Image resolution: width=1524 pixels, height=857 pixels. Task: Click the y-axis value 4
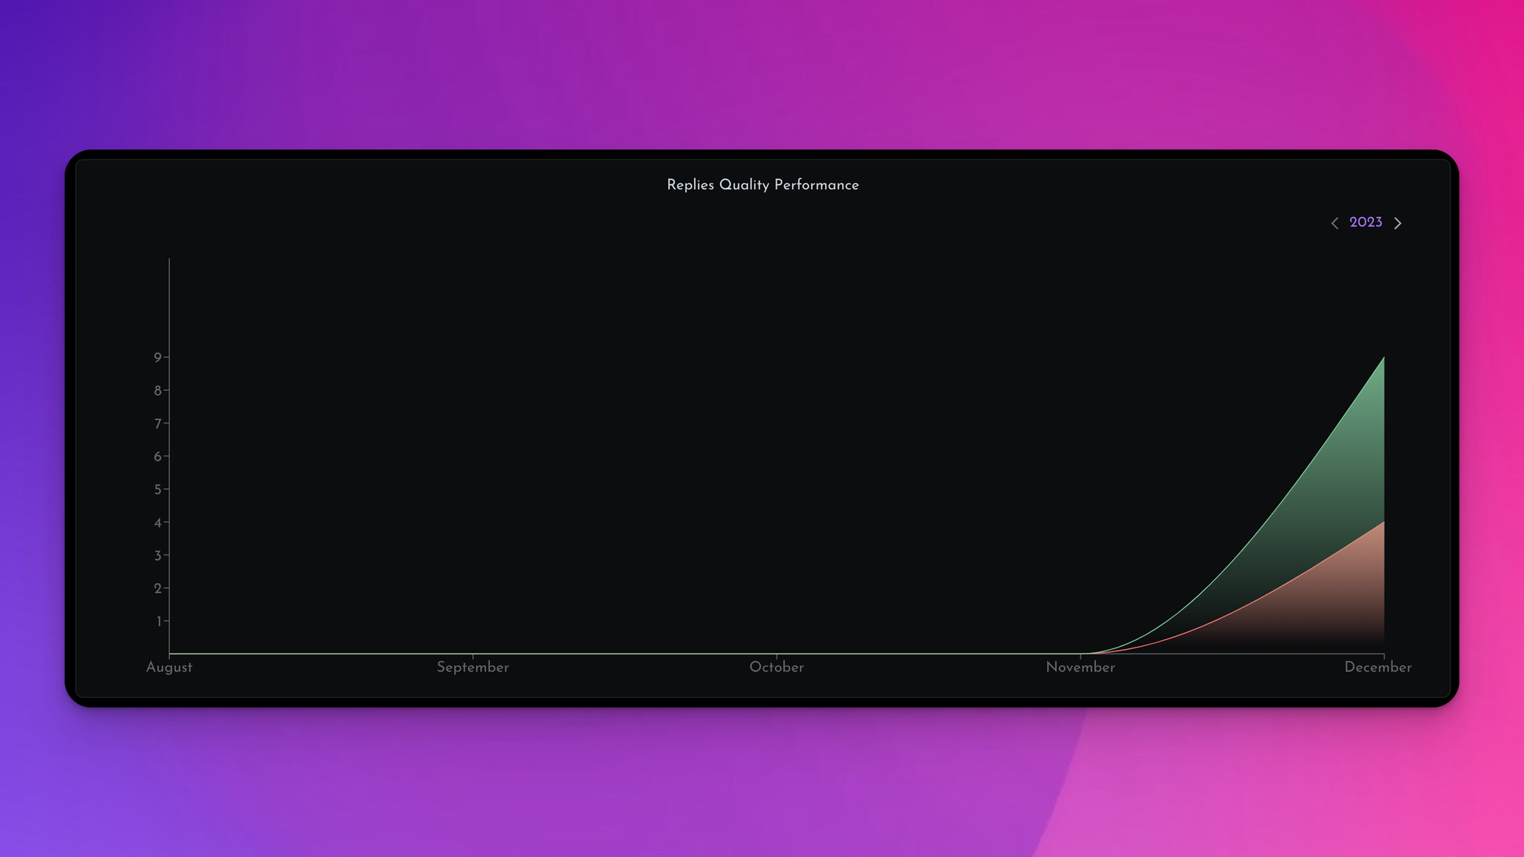158,523
